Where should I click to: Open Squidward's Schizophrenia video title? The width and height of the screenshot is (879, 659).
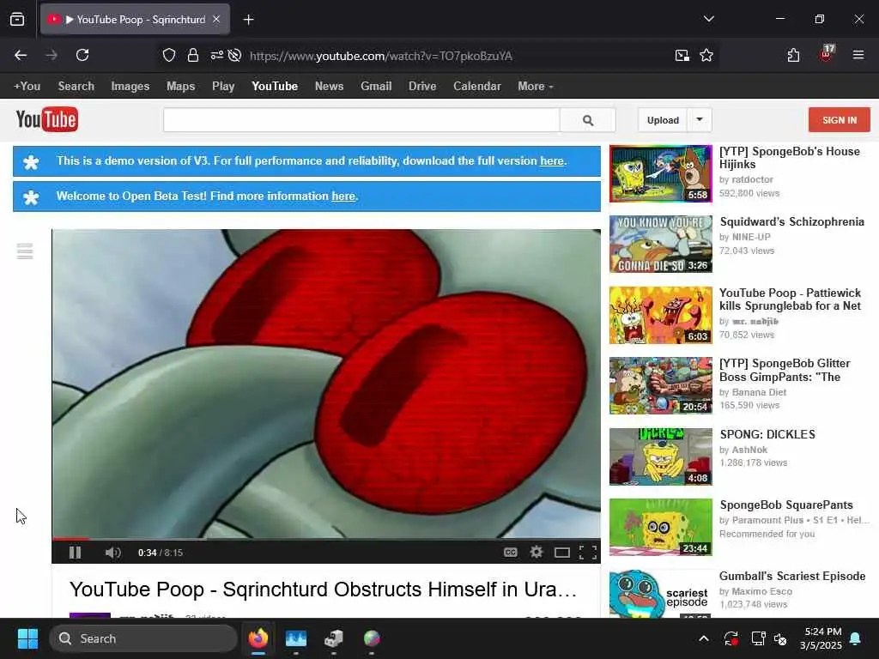pyautogui.click(x=792, y=222)
